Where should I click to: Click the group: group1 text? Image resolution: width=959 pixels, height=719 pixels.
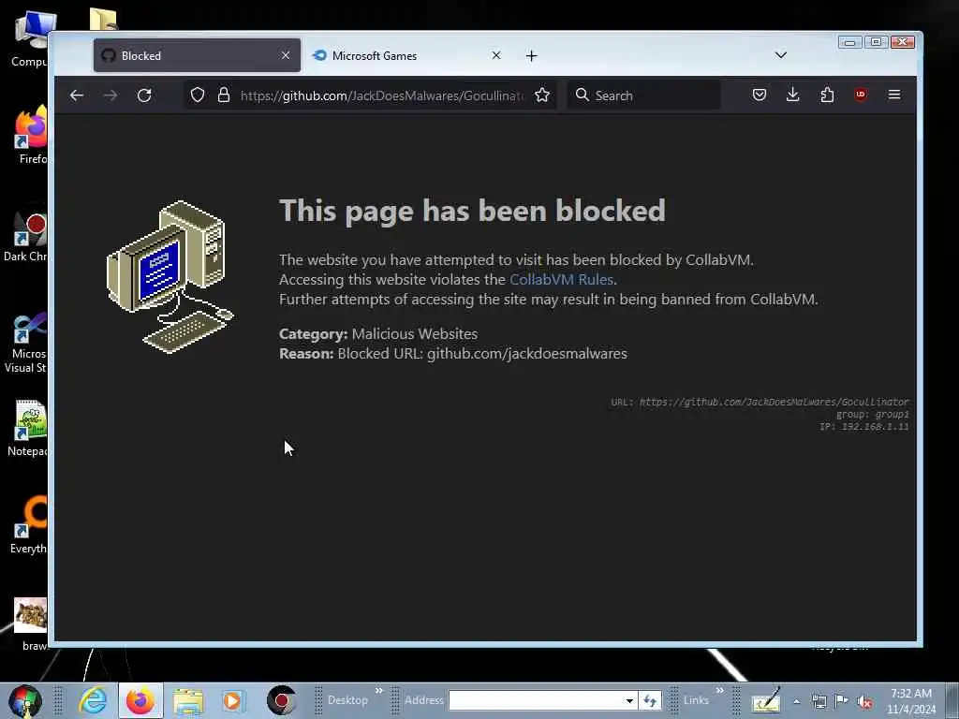pos(872,414)
